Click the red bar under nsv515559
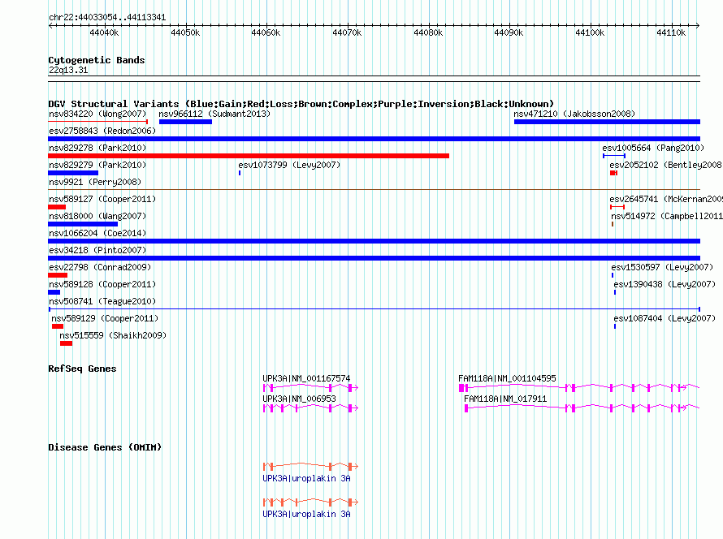Image resolution: width=723 pixels, height=539 pixels. [66, 343]
